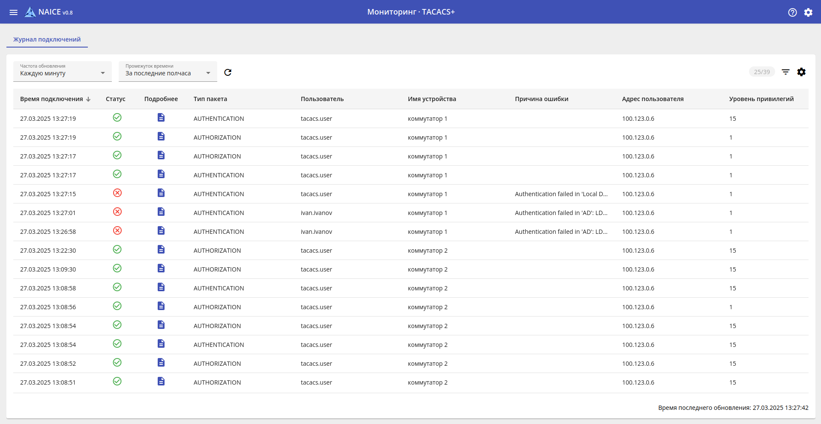Open the help question mark icon
The width and height of the screenshot is (821, 424).
click(x=792, y=12)
